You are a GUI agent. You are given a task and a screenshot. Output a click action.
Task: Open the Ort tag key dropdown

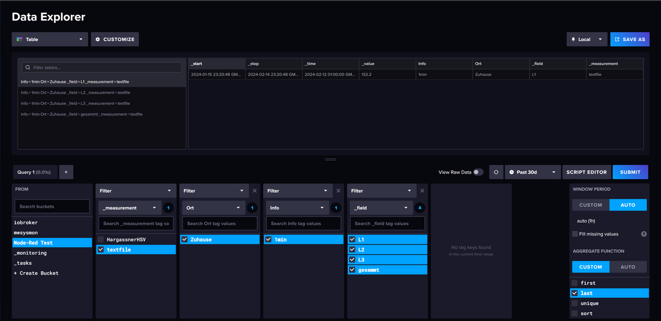tap(213, 208)
